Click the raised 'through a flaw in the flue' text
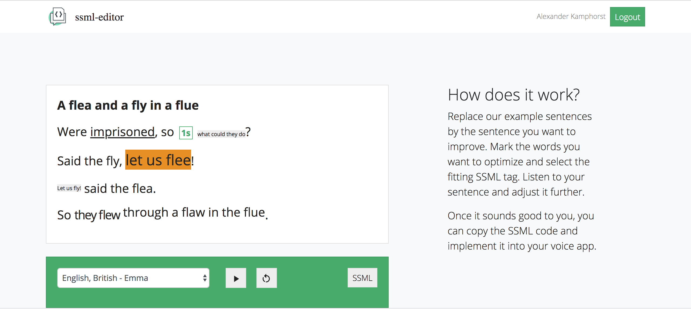The width and height of the screenshot is (691, 309). tap(194, 213)
